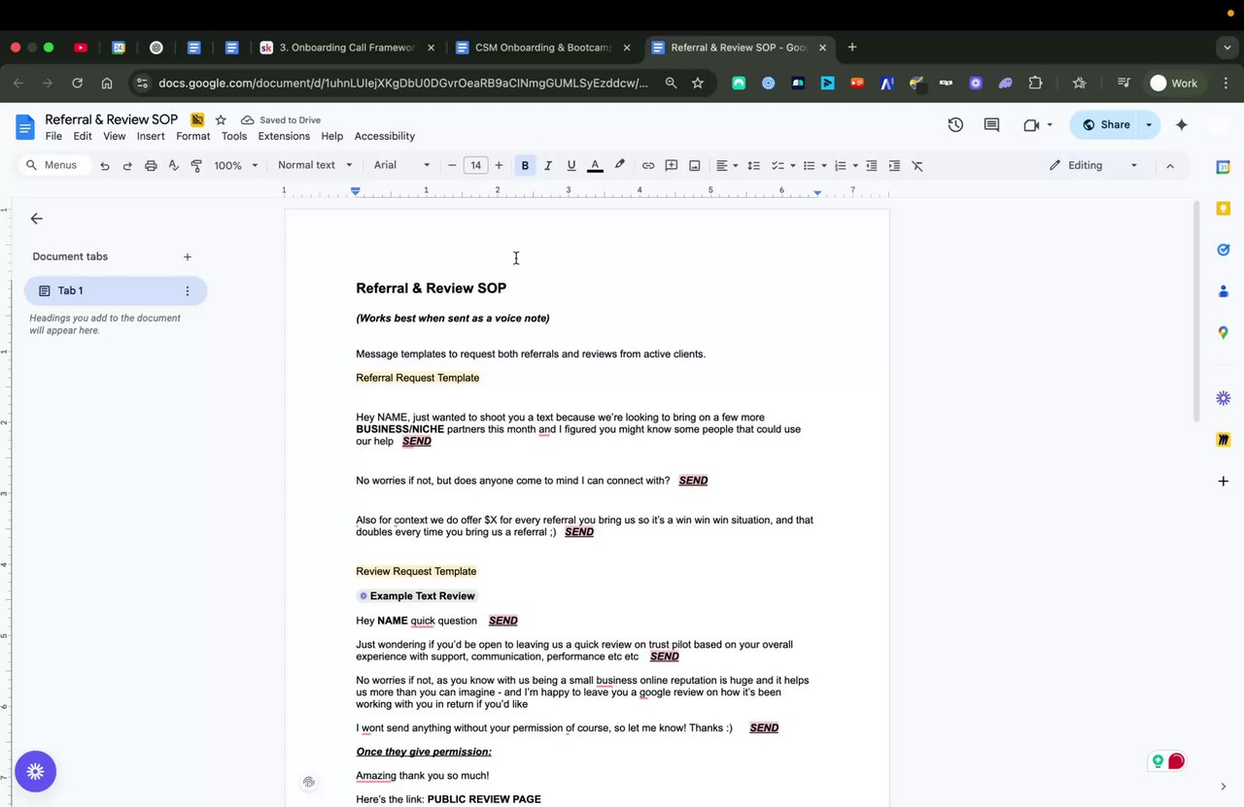1244x807 pixels.
Task: Open the Extensions menu
Action: click(x=284, y=137)
